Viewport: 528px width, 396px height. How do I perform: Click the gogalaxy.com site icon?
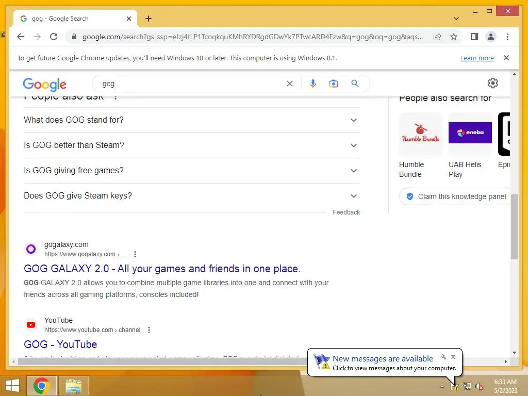point(31,249)
